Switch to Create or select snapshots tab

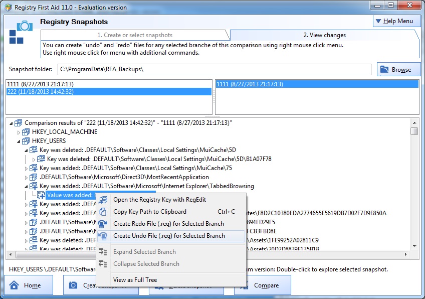point(135,35)
